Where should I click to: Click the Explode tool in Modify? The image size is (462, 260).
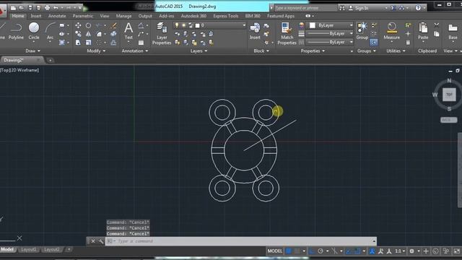pos(114,34)
